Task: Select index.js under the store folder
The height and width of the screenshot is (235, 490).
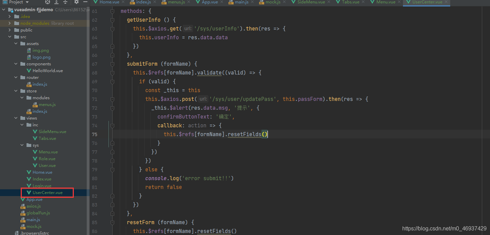Action: point(40,111)
